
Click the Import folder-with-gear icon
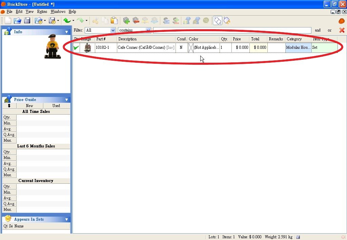pyautogui.click(x=39, y=21)
